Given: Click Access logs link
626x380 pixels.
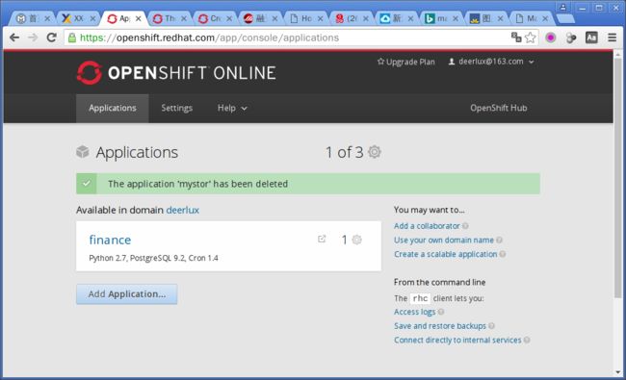Looking at the screenshot, I should [x=415, y=312].
